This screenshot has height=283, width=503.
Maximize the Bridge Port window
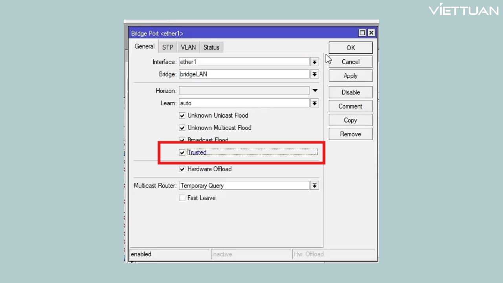coord(362,33)
